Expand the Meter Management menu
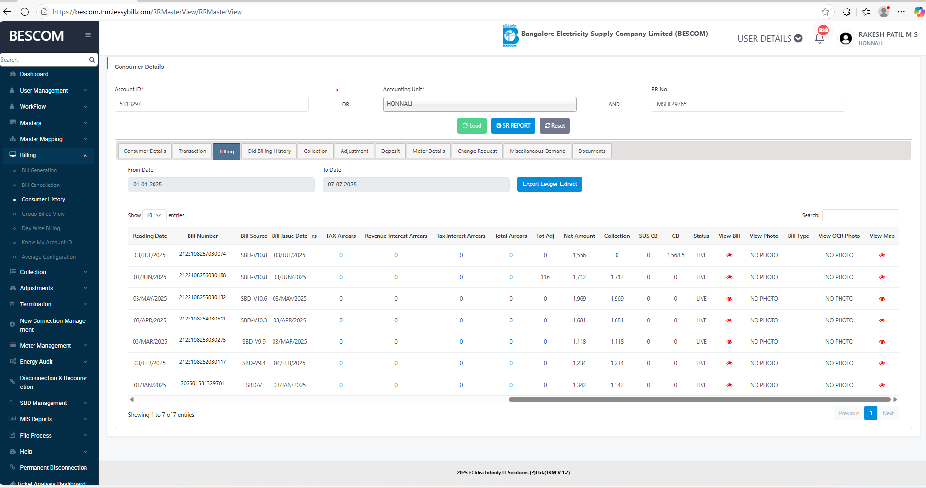The height and width of the screenshot is (488, 926). (x=48, y=346)
